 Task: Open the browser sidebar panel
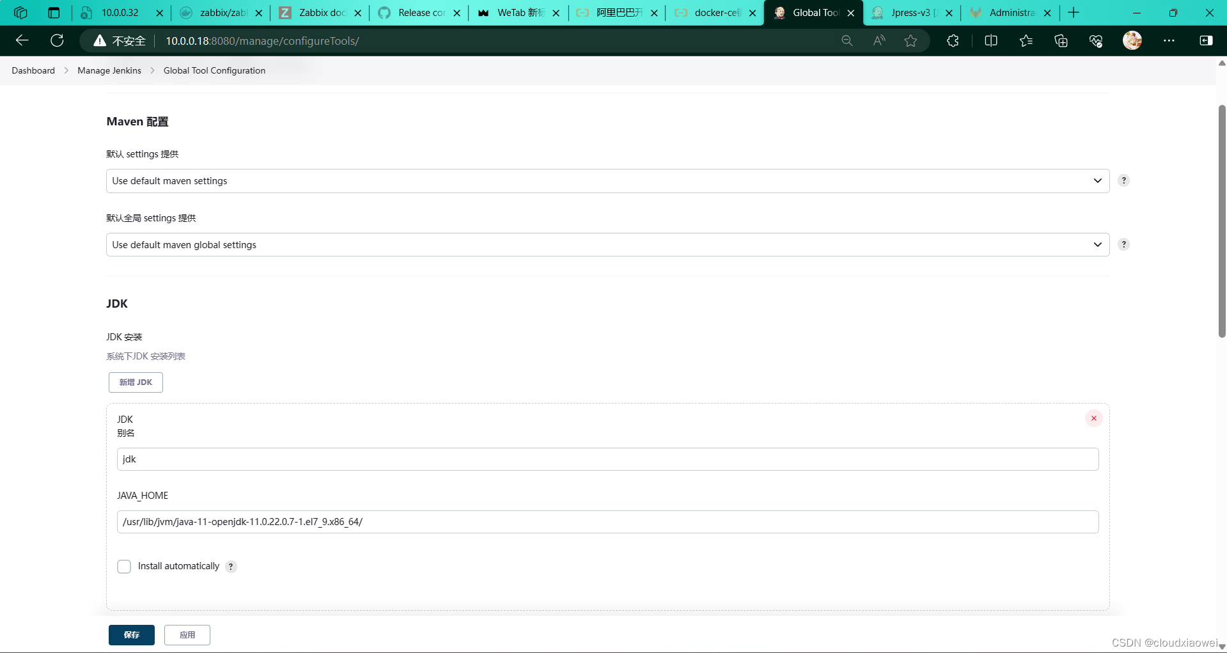[1206, 40]
